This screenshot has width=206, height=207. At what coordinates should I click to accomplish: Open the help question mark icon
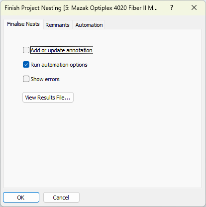pos(172,7)
